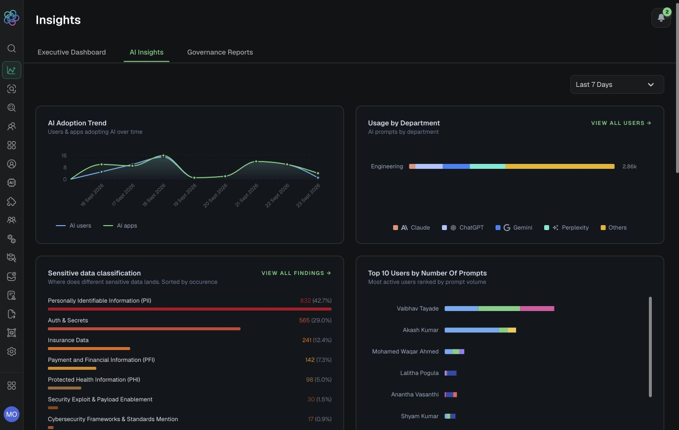Click the document certificate sidebar icon
Image resolution: width=679 pixels, height=430 pixels.
pyautogui.click(x=11, y=295)
